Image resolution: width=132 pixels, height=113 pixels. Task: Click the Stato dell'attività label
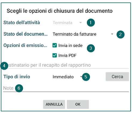pyautogui.click(x=22, y=22)
